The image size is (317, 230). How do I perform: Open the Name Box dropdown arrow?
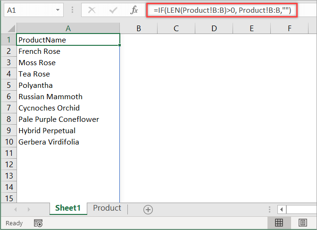pyautogui.click(x=58, y=10)
